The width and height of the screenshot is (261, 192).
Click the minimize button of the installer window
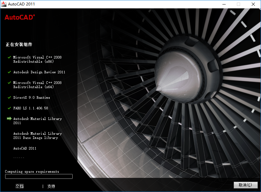pyautogui.click(x=224, y=4)
